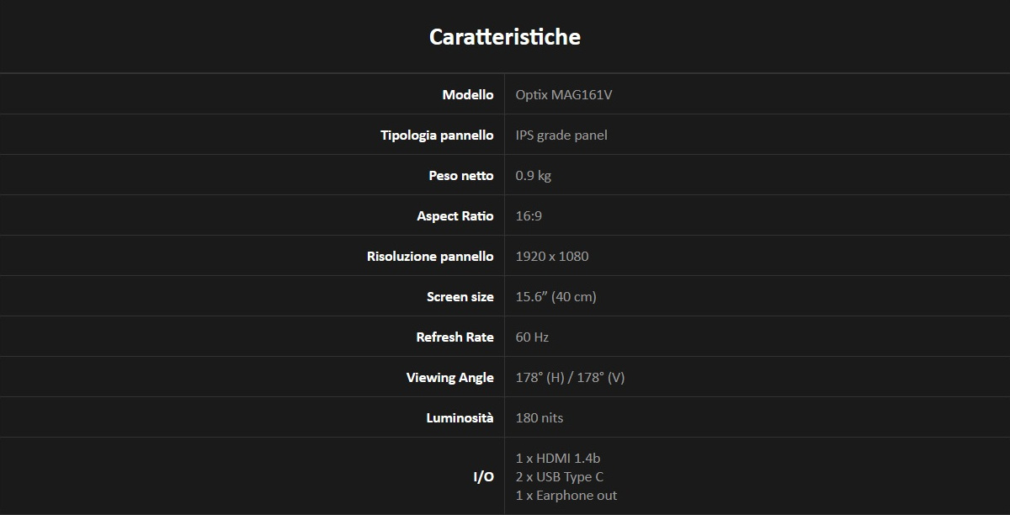Viewport: 1010px width, 515px height.
Task: Click the IPS grade panel value
Action: [x=561, y=135]
